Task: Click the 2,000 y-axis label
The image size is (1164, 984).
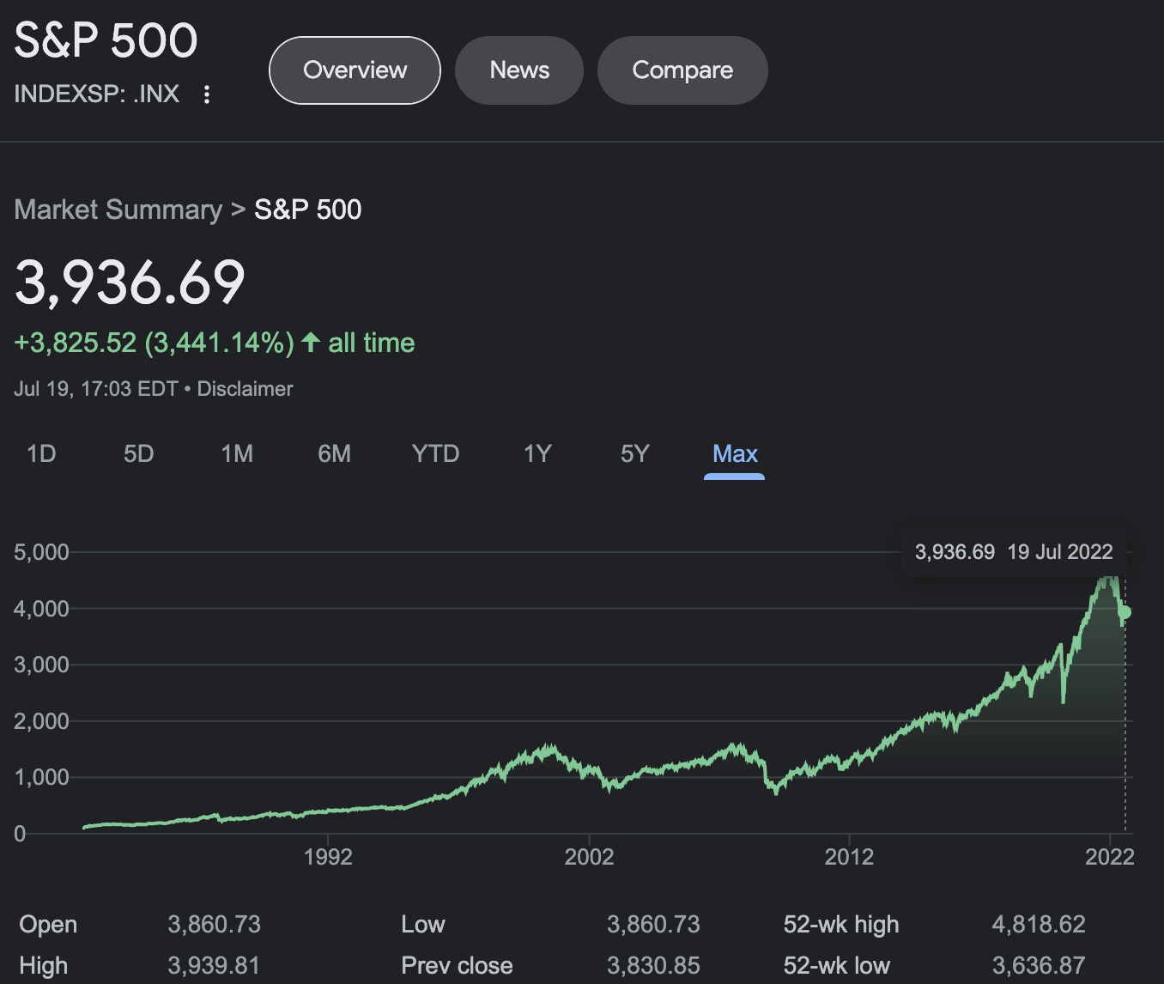Action: coord(41,721)
